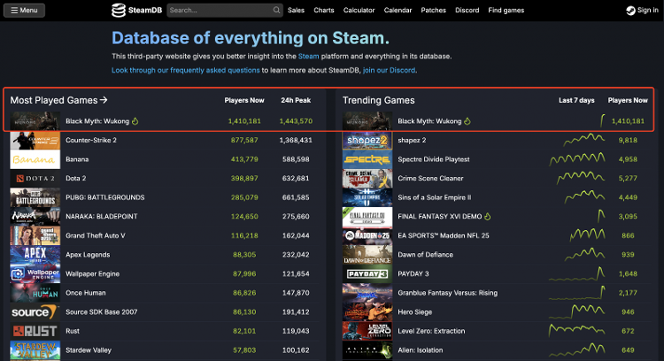The height and width of the screenshot is (361, 664).
Task: Click the Counter-Strike 2 game thumbnail
Action: tap(35, 141)
